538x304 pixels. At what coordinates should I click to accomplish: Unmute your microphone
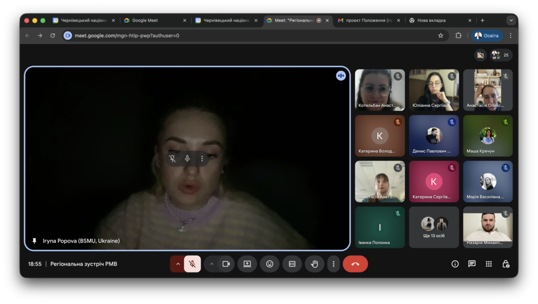[192, 264]
